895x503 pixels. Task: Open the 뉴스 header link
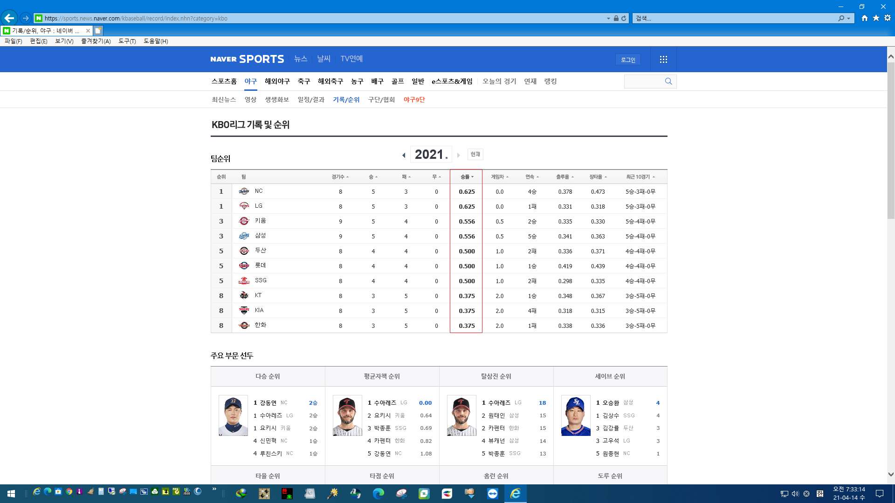click(301, 59)
